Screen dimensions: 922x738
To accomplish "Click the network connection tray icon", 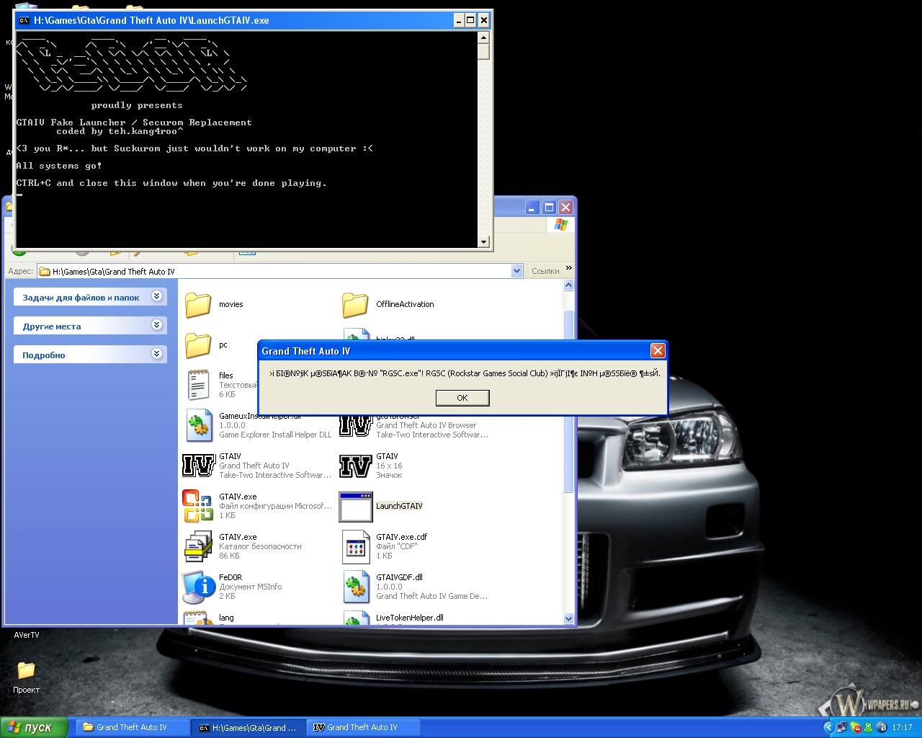I will (x=842, y=728).
